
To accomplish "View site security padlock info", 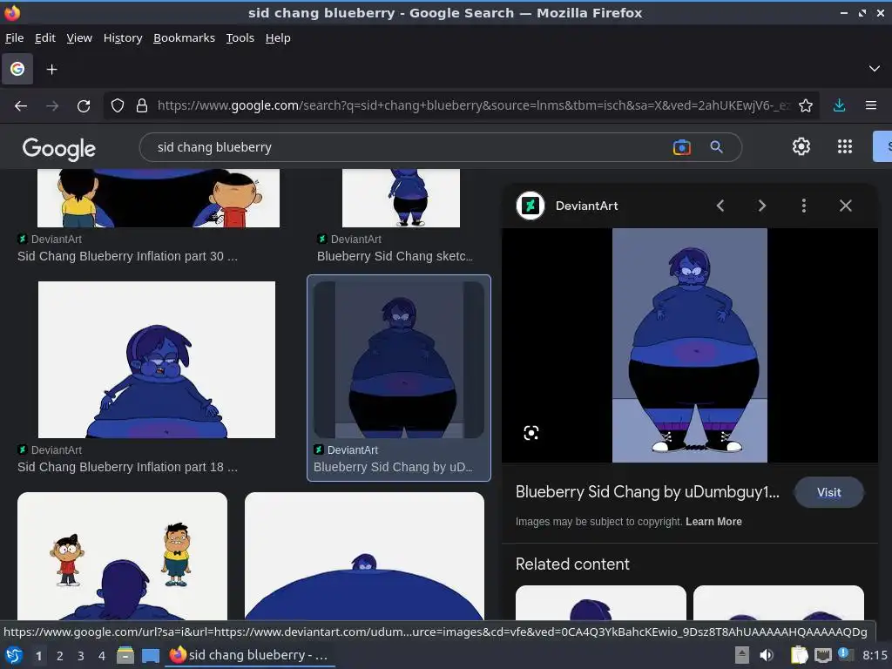I will [x=142, y=105].
